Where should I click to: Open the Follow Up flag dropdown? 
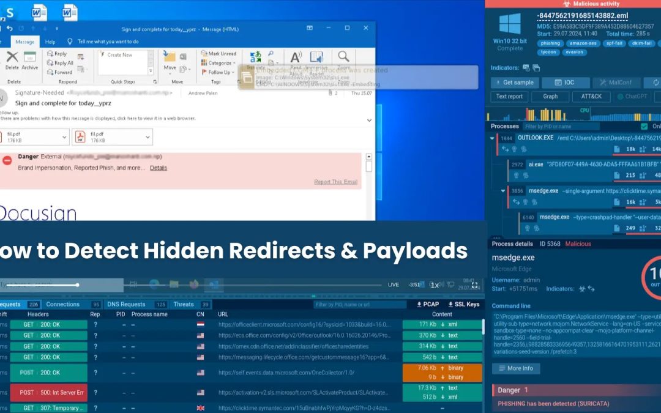click(217, 72)
